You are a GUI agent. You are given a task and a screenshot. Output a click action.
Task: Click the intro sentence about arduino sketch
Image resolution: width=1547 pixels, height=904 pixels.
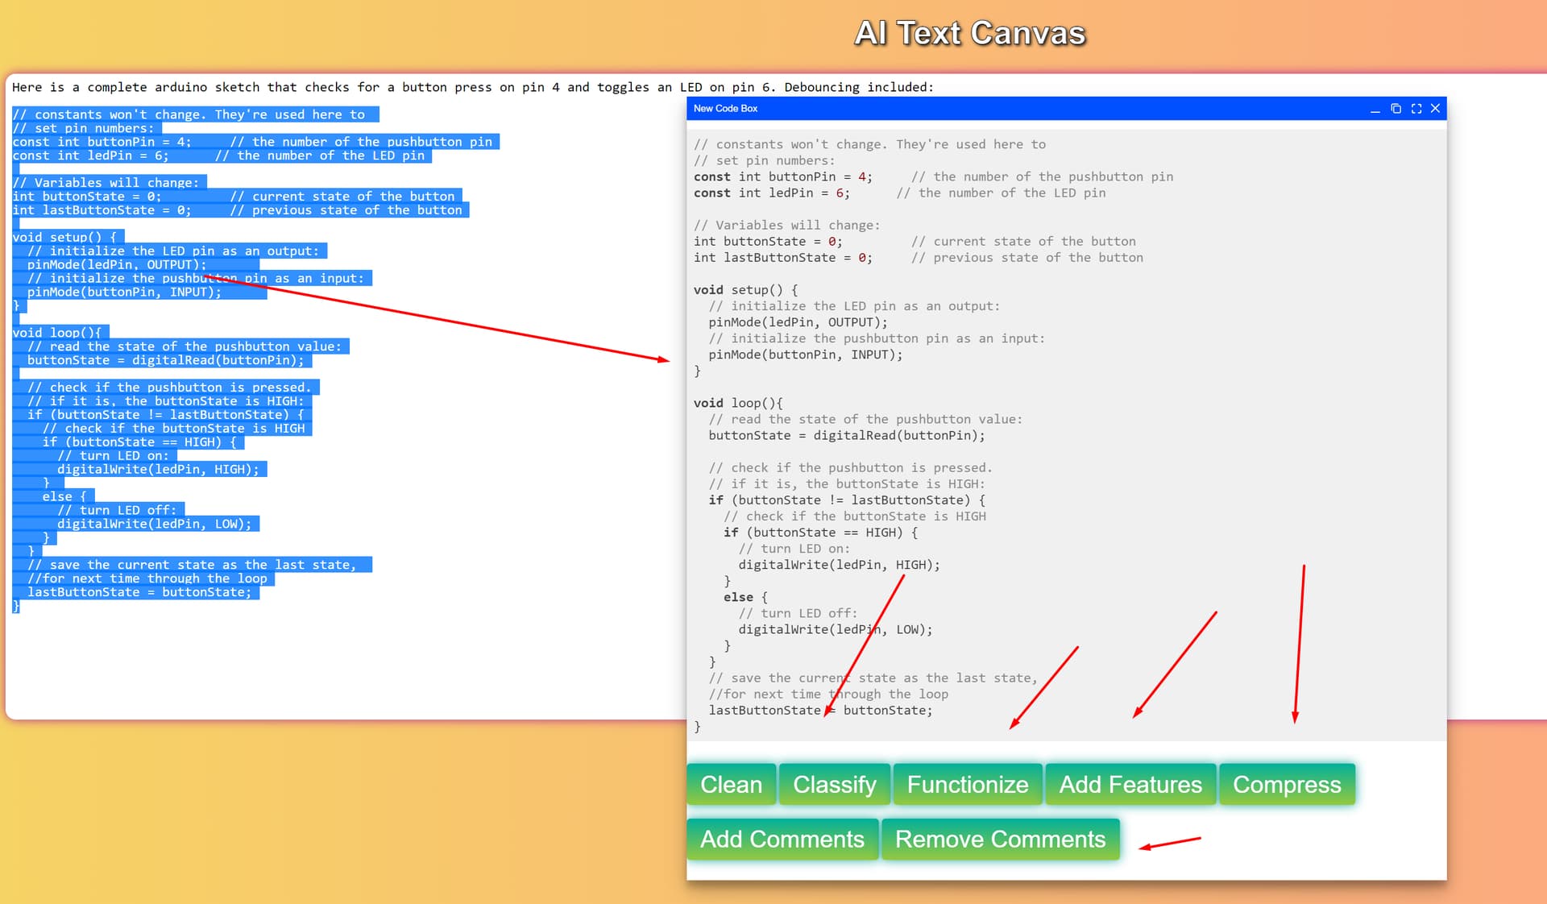point(472,87)
